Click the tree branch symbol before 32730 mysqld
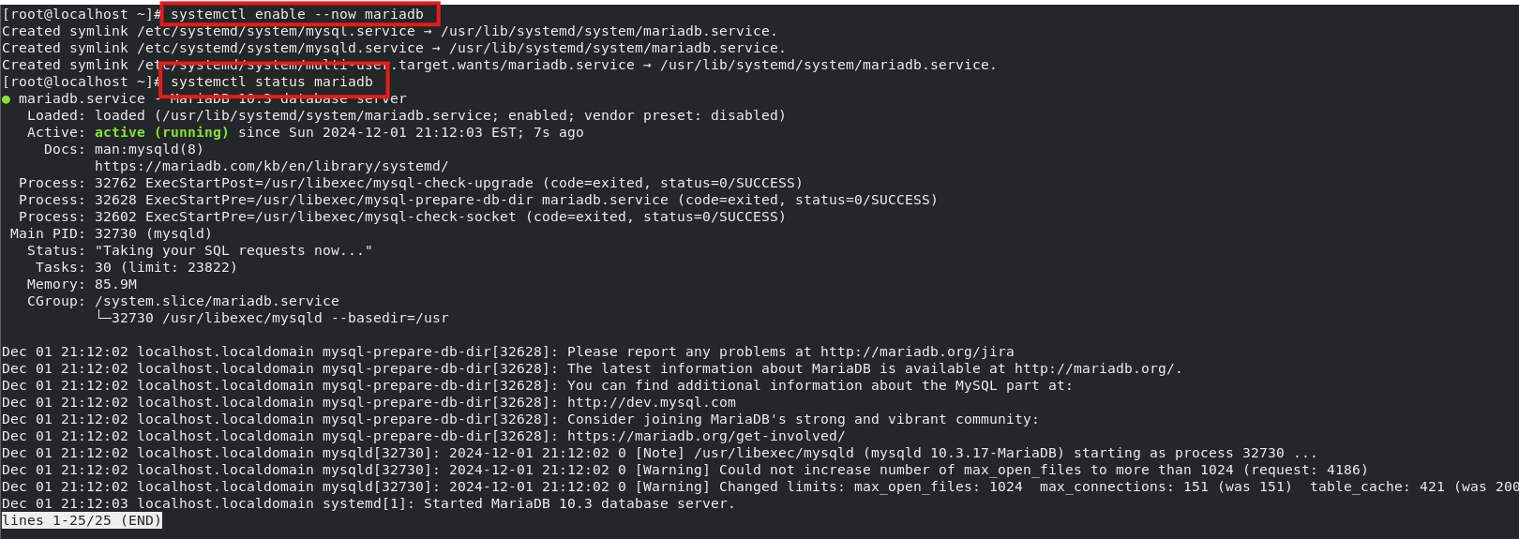This screenshot has height=539, width=1519. click(x=103, y=318)
